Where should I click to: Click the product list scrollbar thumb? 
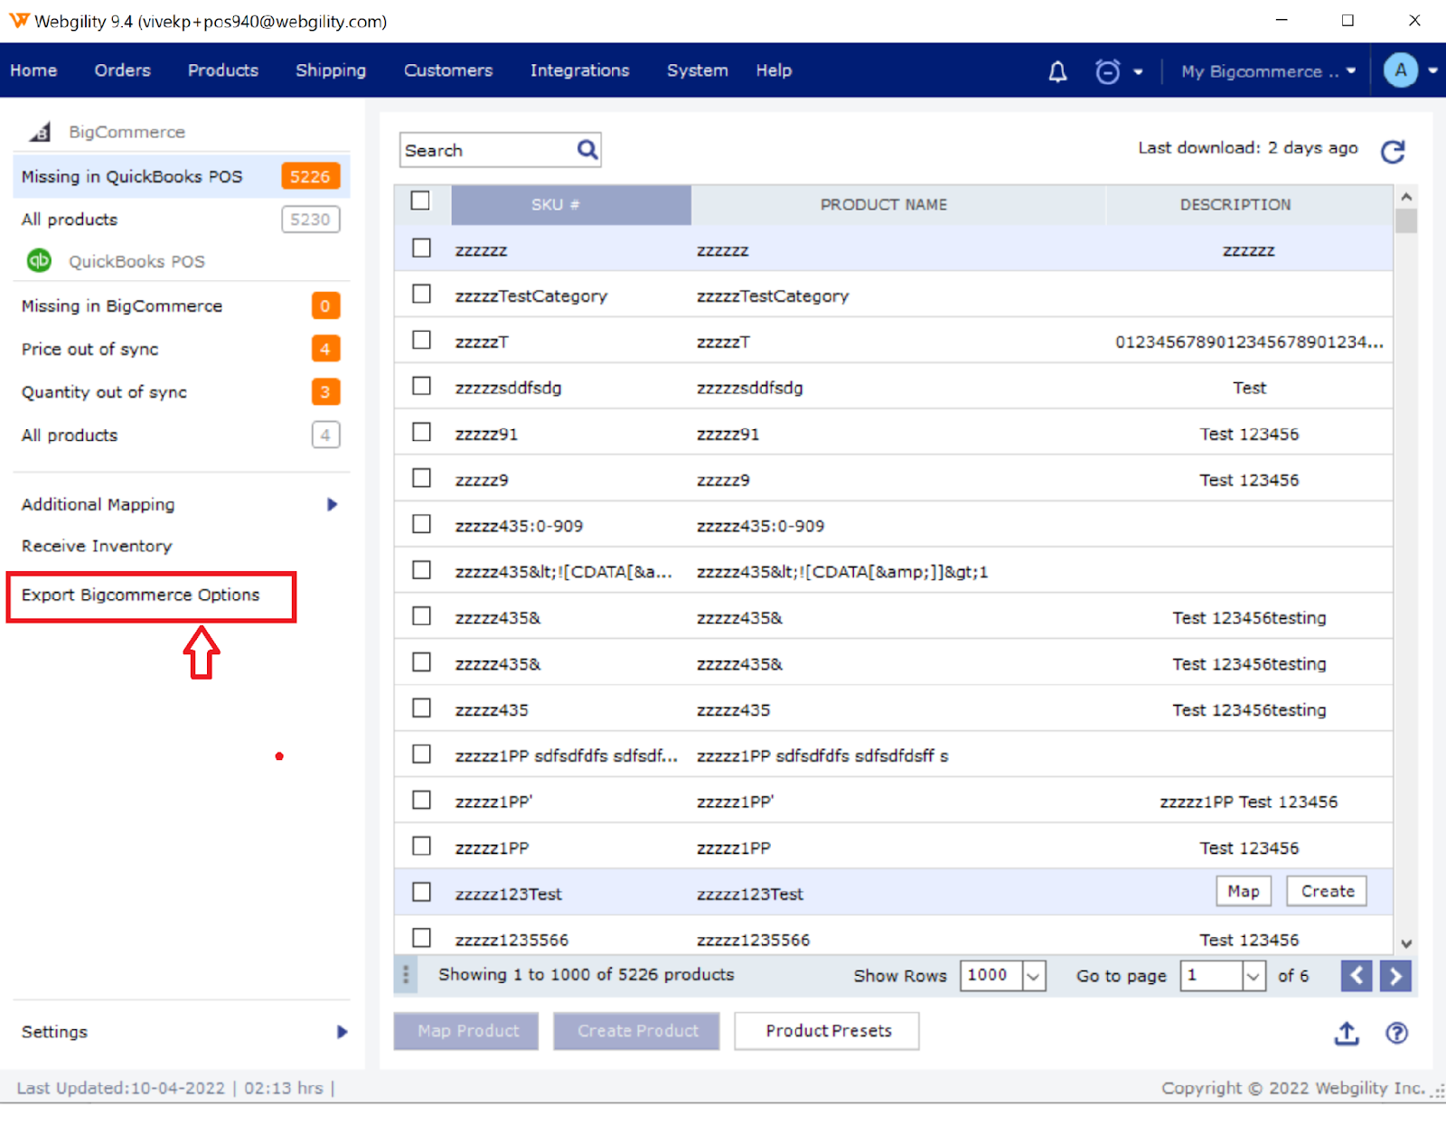tap(1406, 221)
